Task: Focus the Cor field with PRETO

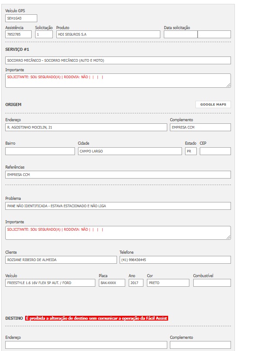Action: pyautogui.click(x=168, y=283)
